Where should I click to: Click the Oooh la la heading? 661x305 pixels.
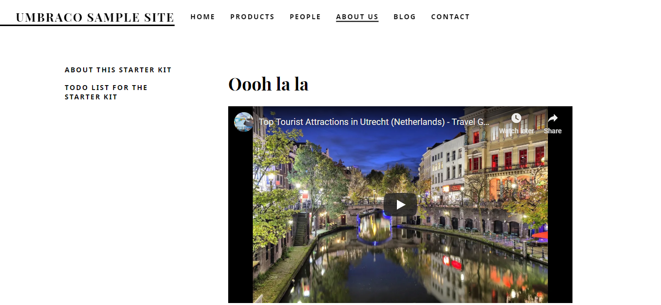[268, 84]
